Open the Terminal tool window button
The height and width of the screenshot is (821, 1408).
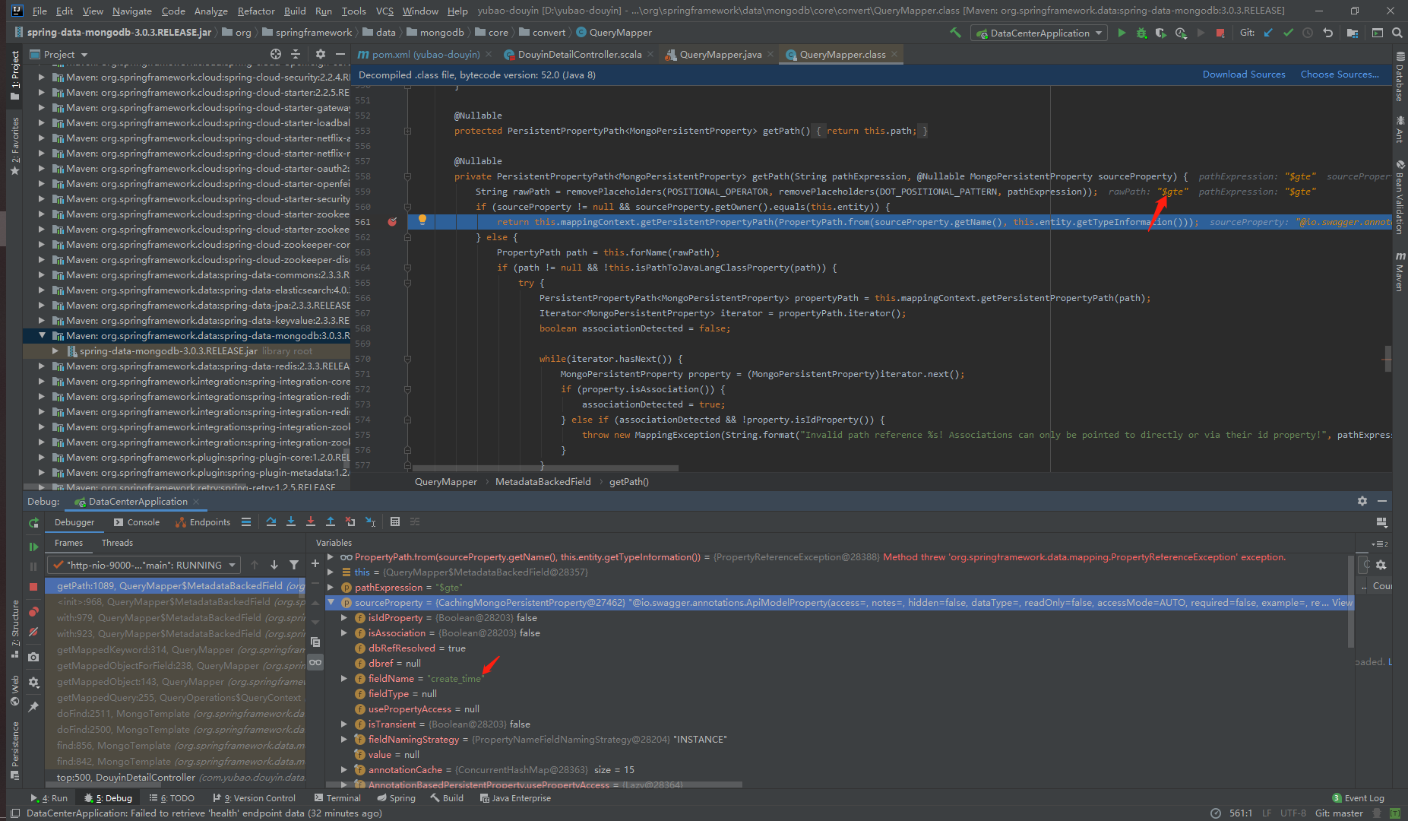tap(337, 798)
